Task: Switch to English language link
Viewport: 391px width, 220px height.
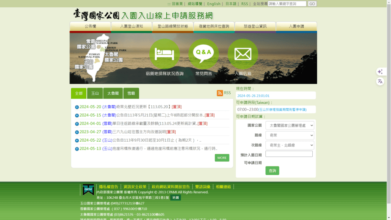Action: click(x=214, y=4)
